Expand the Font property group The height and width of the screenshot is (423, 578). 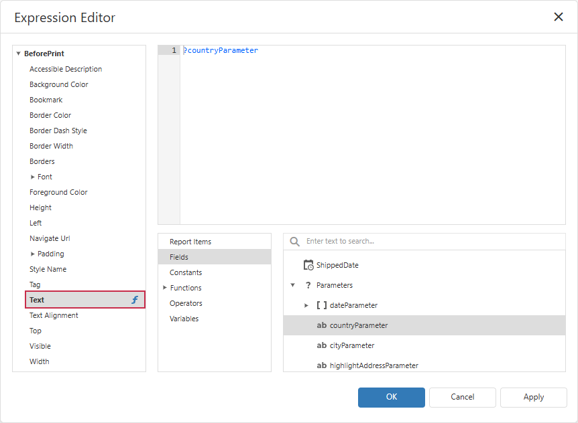(32, 177)
